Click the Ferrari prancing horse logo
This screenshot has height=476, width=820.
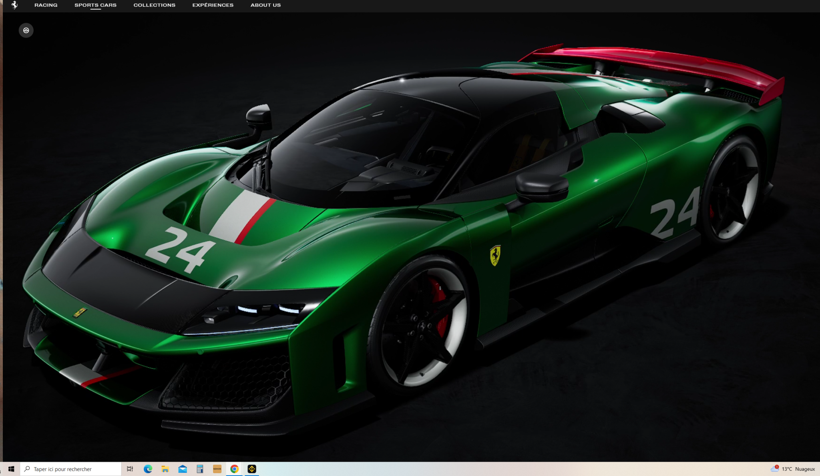click(14, 5)
